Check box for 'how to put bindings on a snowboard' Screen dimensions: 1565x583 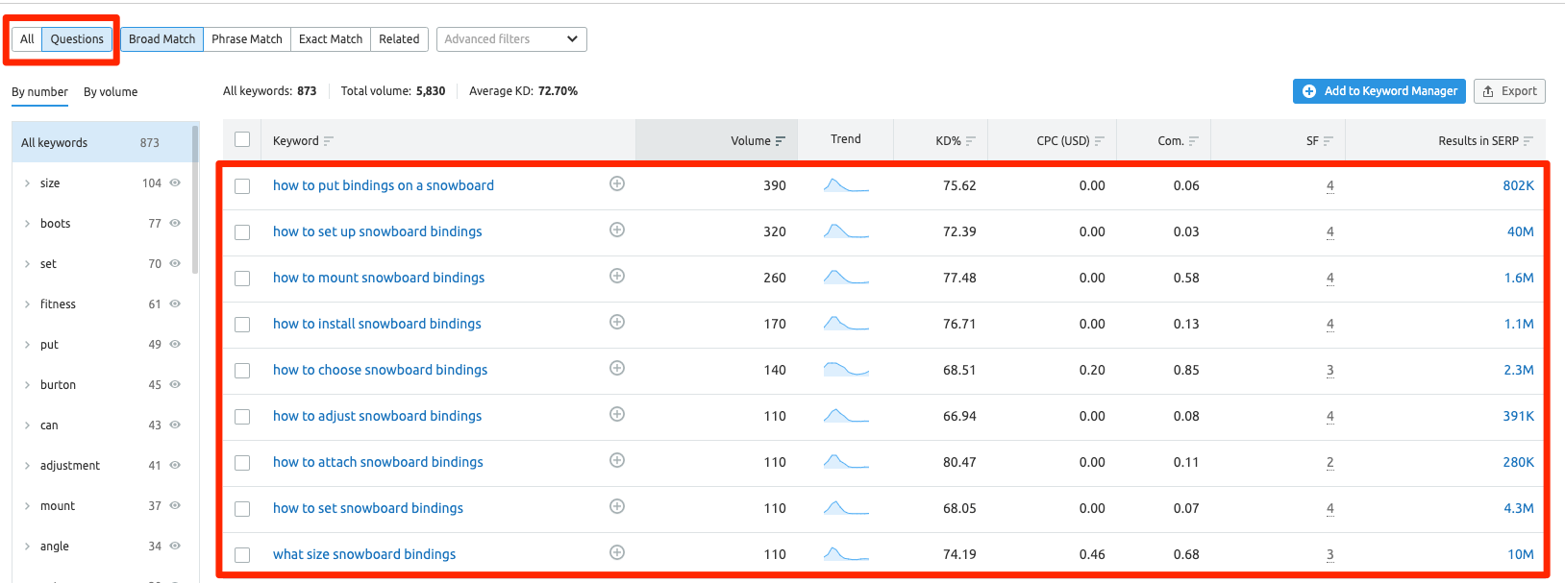242,186
